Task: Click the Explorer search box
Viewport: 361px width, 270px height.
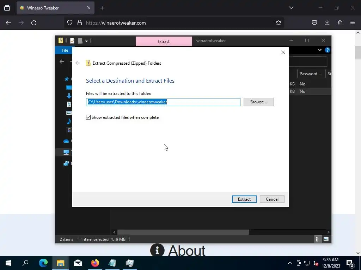Action: [x=308, y=62]
